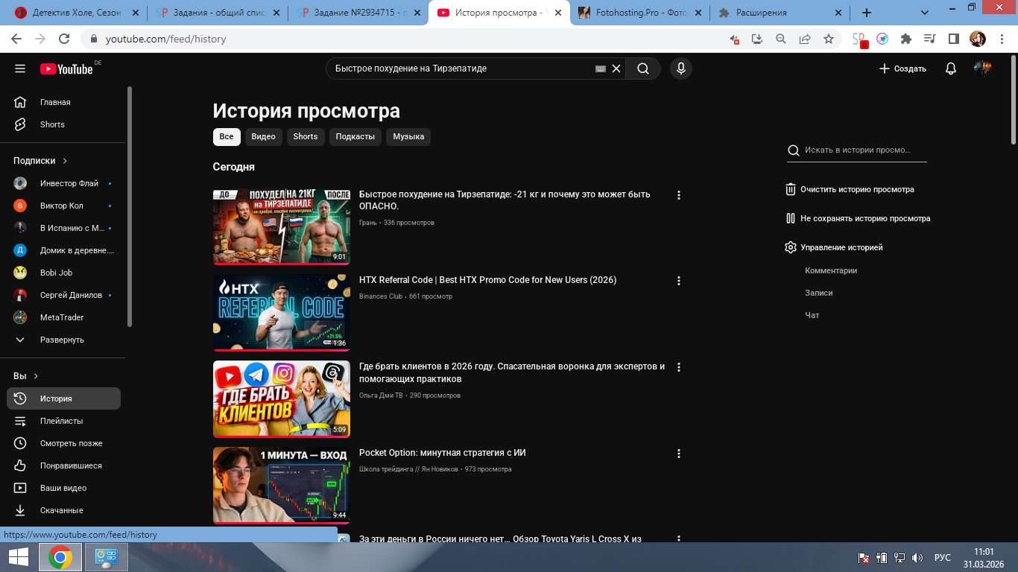Open the Где брать клиентов video thumbnail
Screen dimensions: 1018x572
(282, 399)
